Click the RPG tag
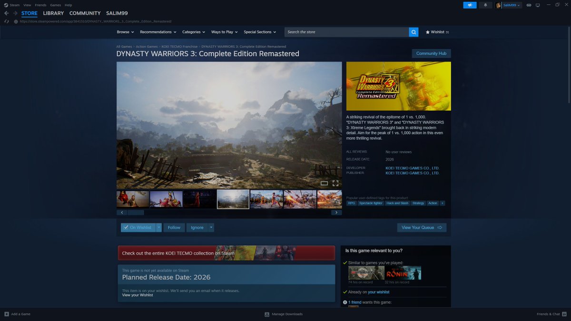Viewport: 571px width, 321px height. point(352,203)
